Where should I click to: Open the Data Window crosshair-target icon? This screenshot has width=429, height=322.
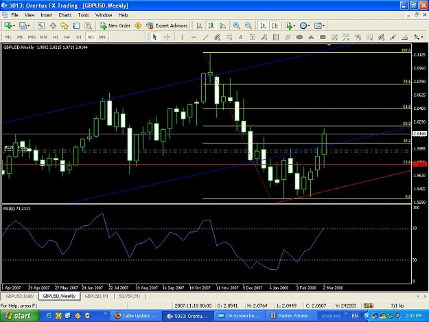coord(53,25)
